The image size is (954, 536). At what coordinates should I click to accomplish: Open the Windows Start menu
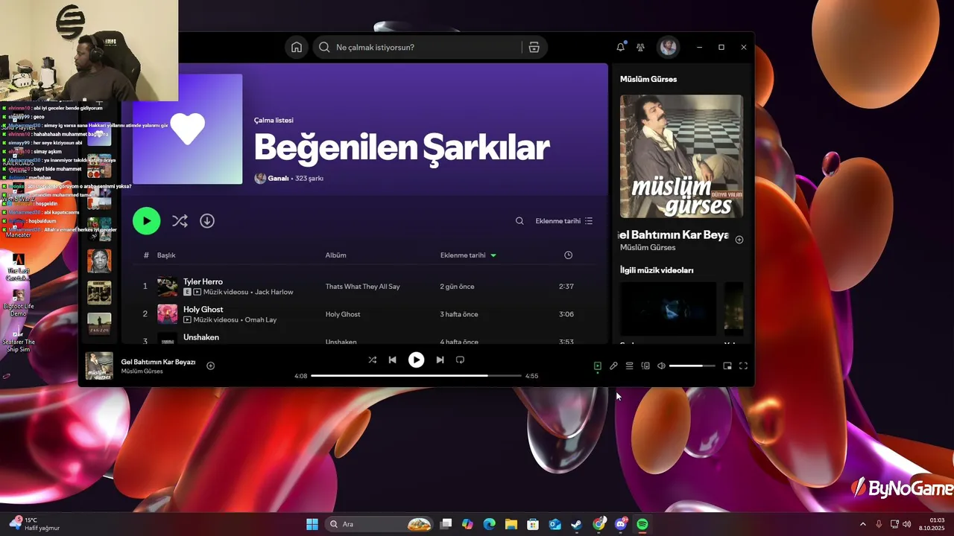click(x=312, y=524)
